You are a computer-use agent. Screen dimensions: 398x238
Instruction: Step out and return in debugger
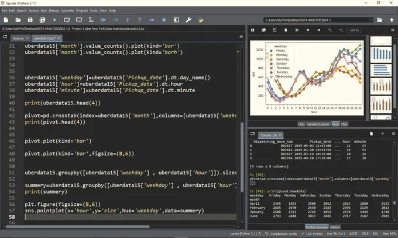click(x=140, y=20)
